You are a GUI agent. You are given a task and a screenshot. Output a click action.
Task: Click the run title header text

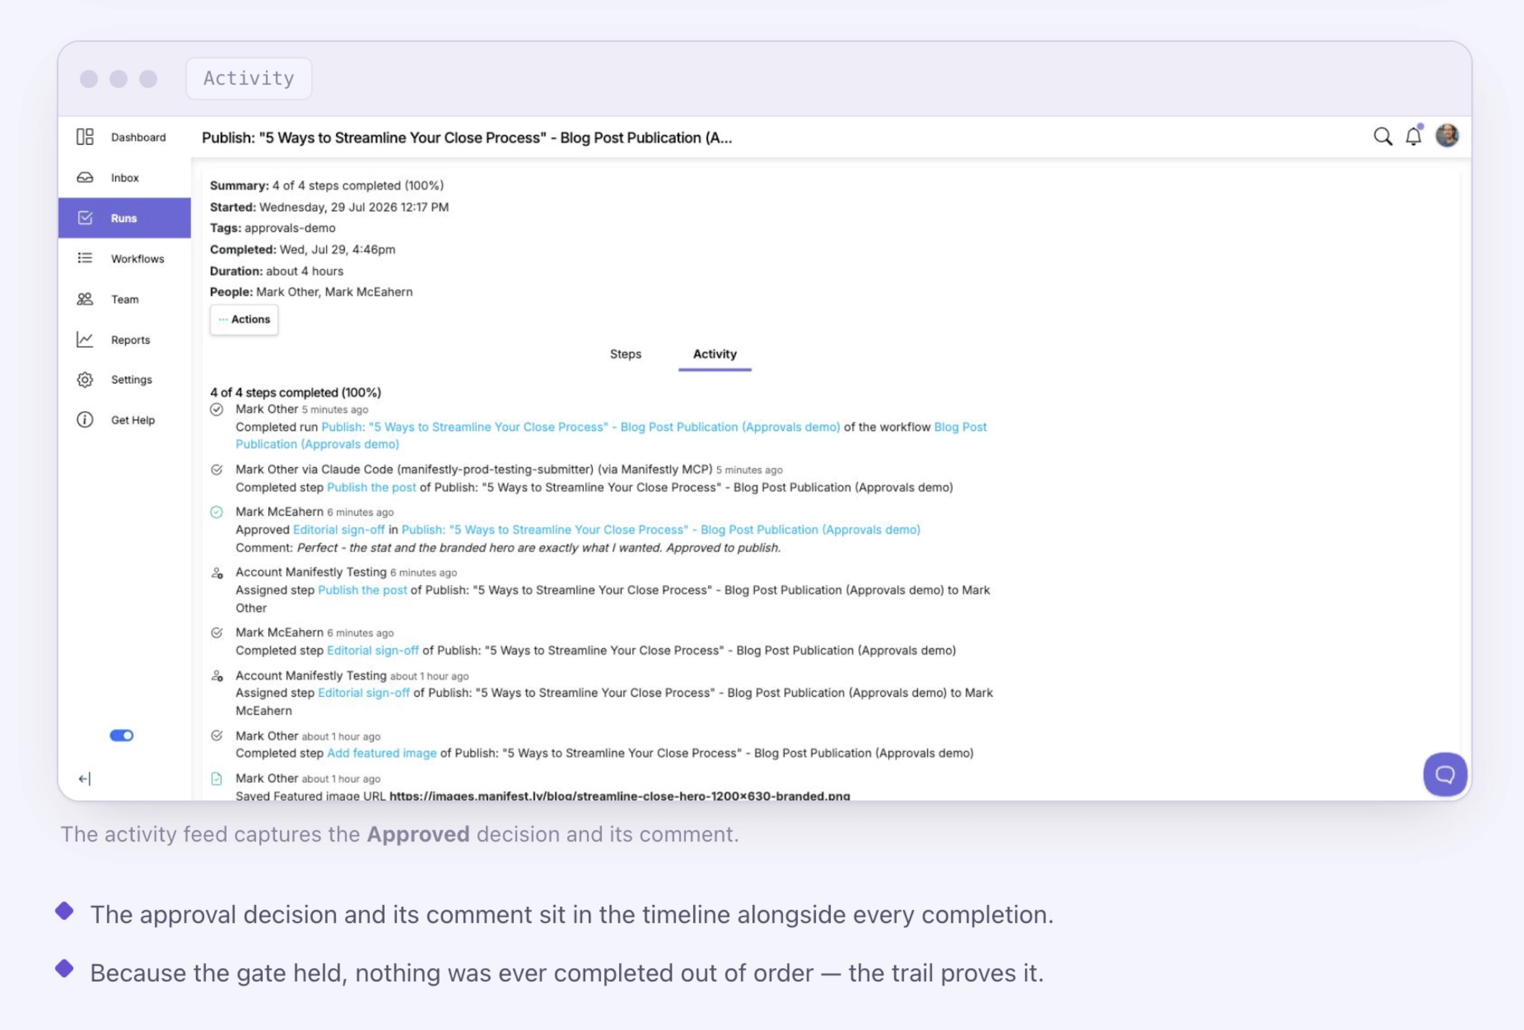(x=467, y=138)
